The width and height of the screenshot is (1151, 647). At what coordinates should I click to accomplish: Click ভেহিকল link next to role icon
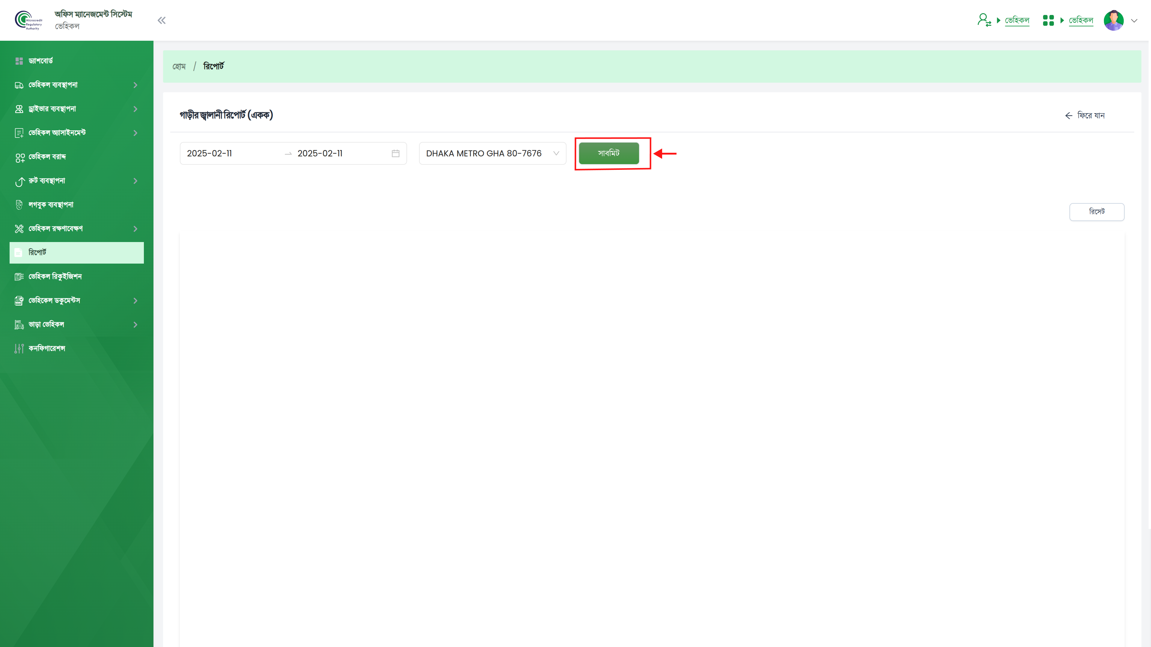(x=1017, y=20)
